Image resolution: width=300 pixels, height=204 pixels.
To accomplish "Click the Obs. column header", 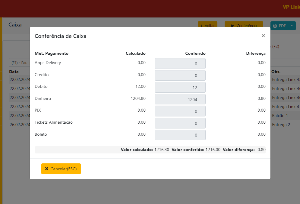I will (276, 72).
